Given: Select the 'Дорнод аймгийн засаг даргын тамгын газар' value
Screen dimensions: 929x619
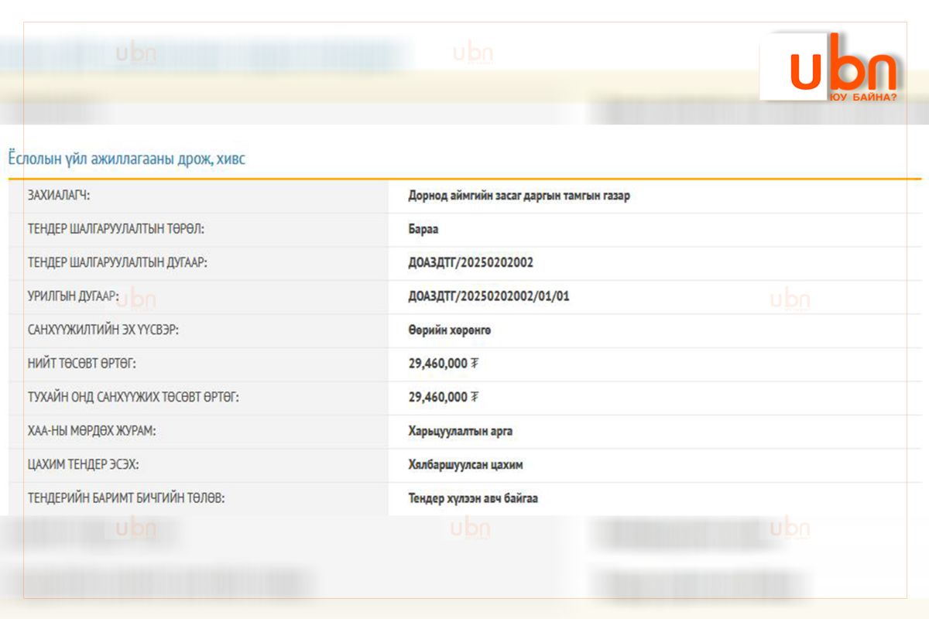Looking at the screenshot, I should pyautogui.click(x=519, y=196).
